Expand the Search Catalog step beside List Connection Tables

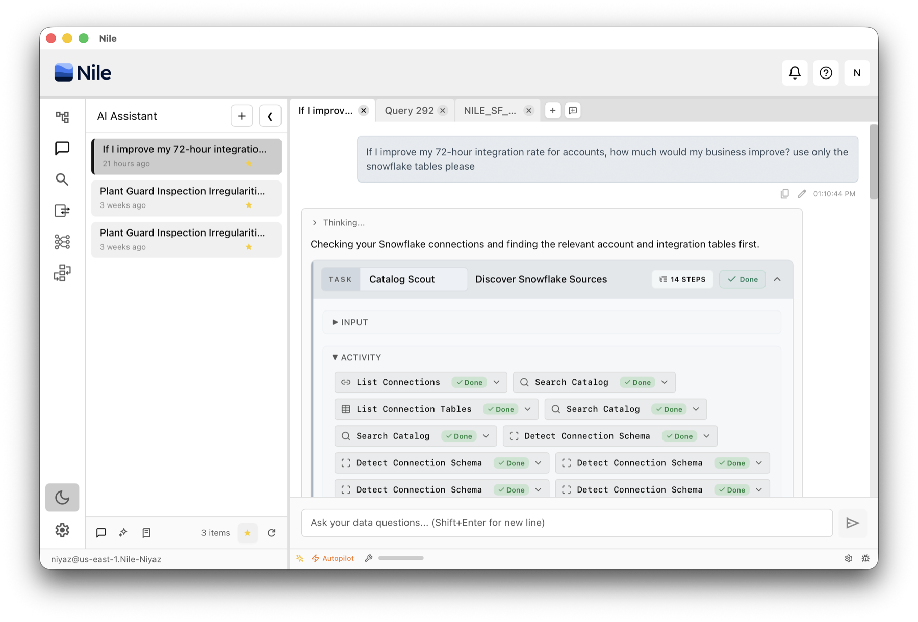click(x=696, y=409)
